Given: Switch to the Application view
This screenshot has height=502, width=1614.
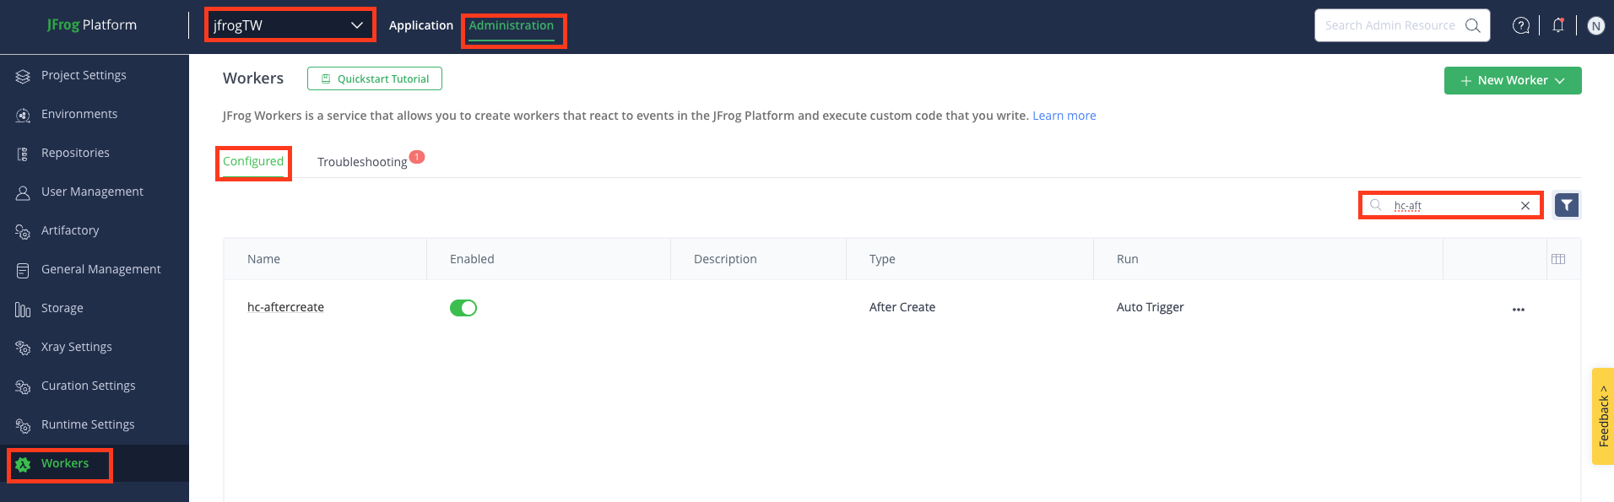Looking at the screenshot, I should pyautogui.click(x=421, y=25).
